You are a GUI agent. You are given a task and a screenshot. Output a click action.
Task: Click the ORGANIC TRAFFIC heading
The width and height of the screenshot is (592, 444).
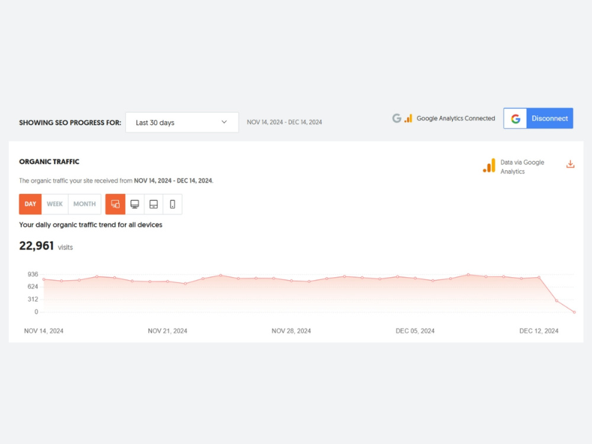49,161
